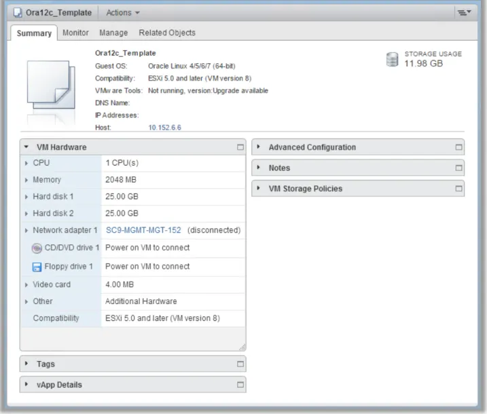Viewport: 487px width, 414px height.
Task: Maximize the VM Hardware panel
Action: point(240,147)
